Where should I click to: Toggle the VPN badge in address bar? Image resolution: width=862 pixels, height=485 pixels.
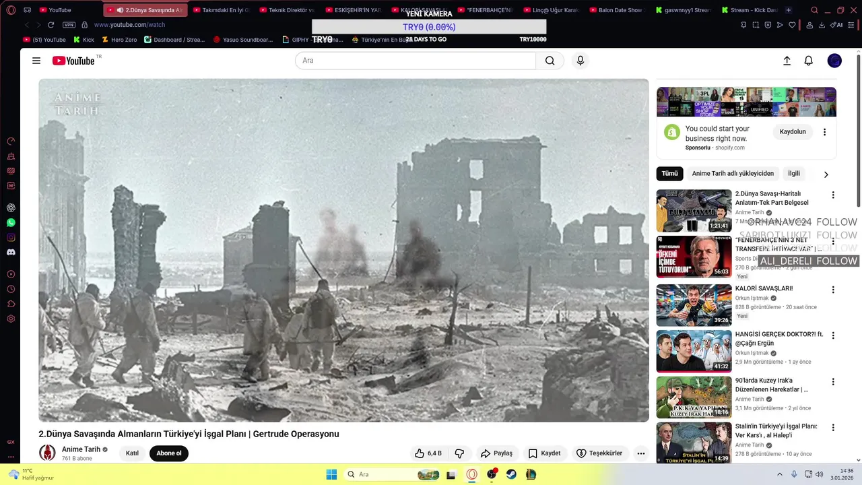click(x=69, y=25)
